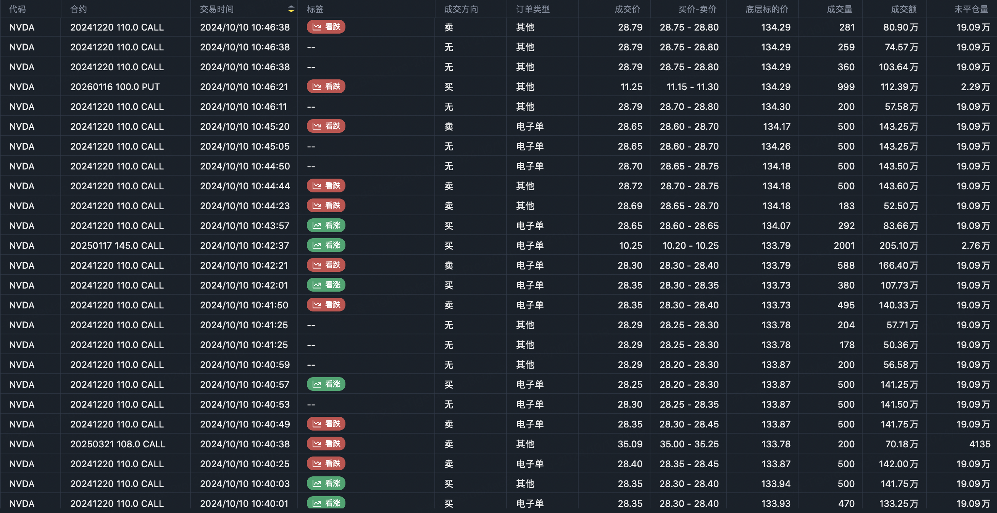Click the 看跌 tag on the 20250321 108.0 CALL row
This screenshot has width=997, height=513.
pyautogui.click(x=326, y=444)
